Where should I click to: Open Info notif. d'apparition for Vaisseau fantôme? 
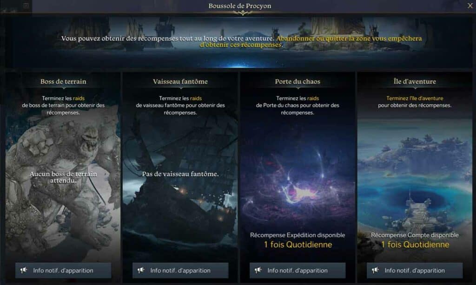(x=180, y=270)
